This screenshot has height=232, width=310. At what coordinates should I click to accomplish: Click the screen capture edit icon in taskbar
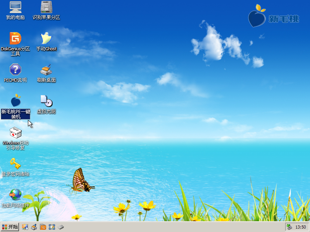[x=52, y=227]
